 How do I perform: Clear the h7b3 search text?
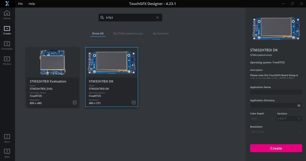point(157,17)
